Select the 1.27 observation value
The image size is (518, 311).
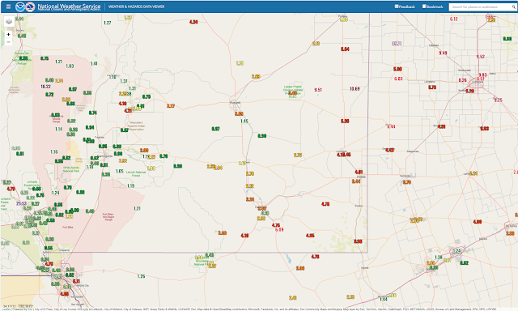point(108,23)
